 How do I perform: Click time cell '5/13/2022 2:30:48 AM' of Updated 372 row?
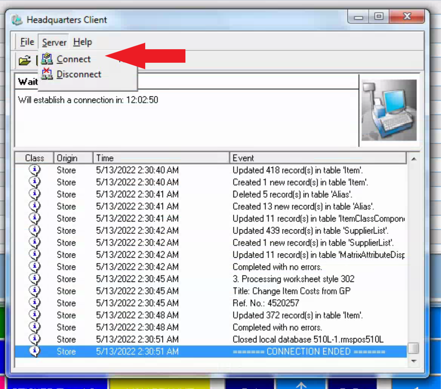pyautogui.click(x=137, y=315)
